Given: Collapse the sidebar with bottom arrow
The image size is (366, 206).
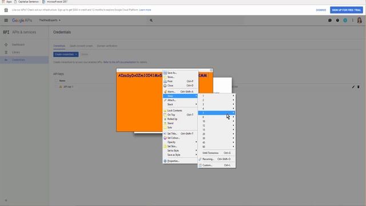Looking at the screenshot, I should click(6, 200).
